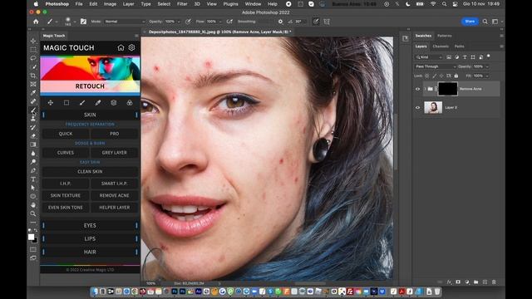Open Magic Touch home icon
Screen dimensions: 532x299
click(121, 48)
